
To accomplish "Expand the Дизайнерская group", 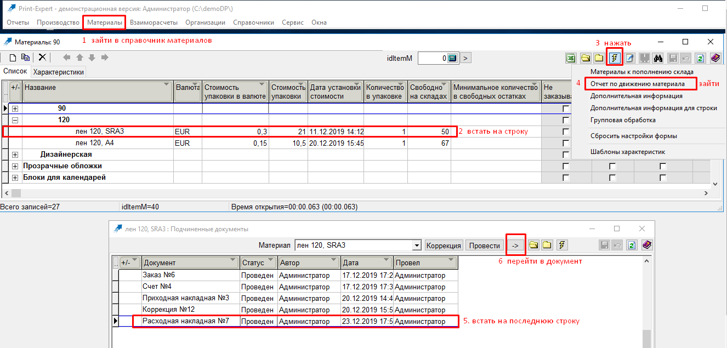I will [15, 155].
